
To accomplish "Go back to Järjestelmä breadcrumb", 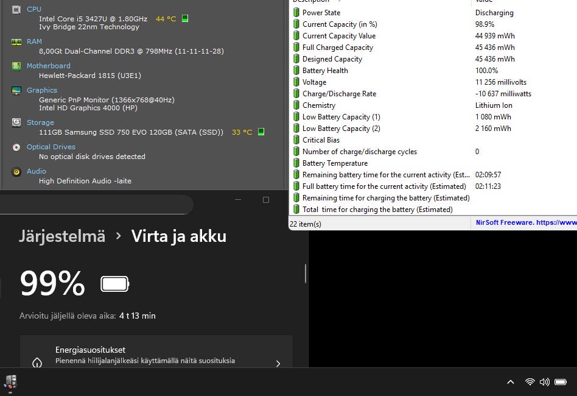I will (62, 236).
